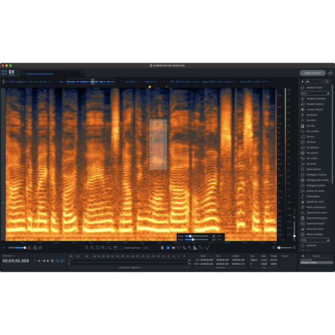Viewport: 335px width, 335px height.
Task: Toggle loop playback button
Action: [58, 261]
